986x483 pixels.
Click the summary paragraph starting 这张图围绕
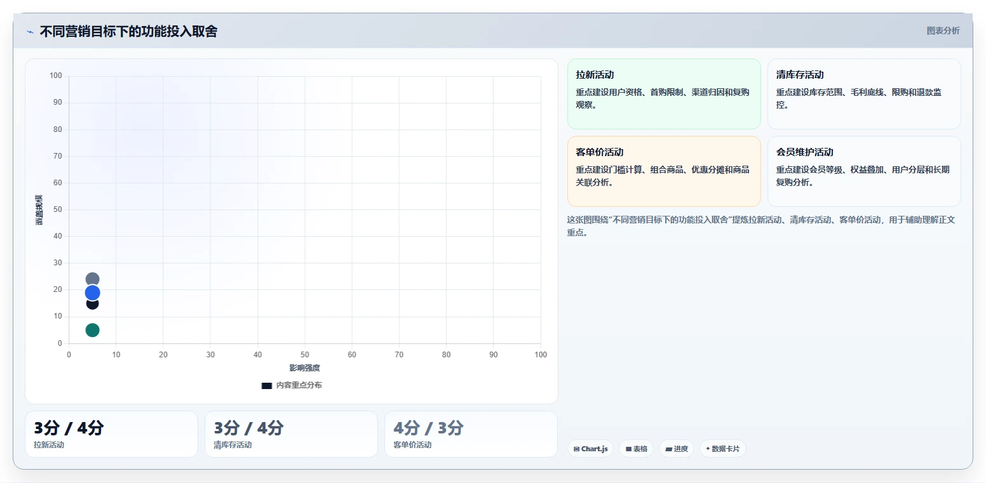(x=761, y=226)
